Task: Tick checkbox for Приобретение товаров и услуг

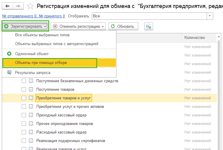Action: click(24, 98)
